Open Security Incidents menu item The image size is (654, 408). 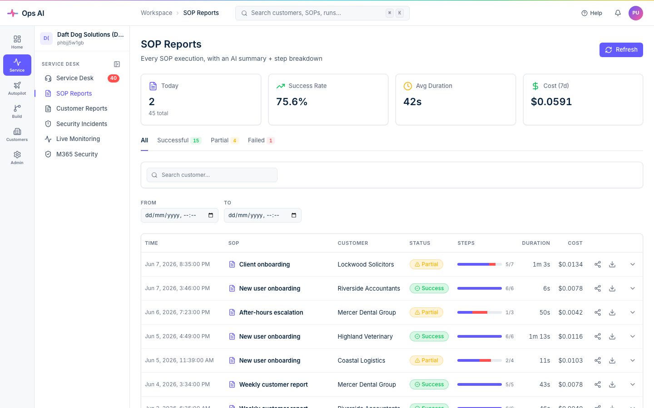pyautogui.click(x=82, y=124)
